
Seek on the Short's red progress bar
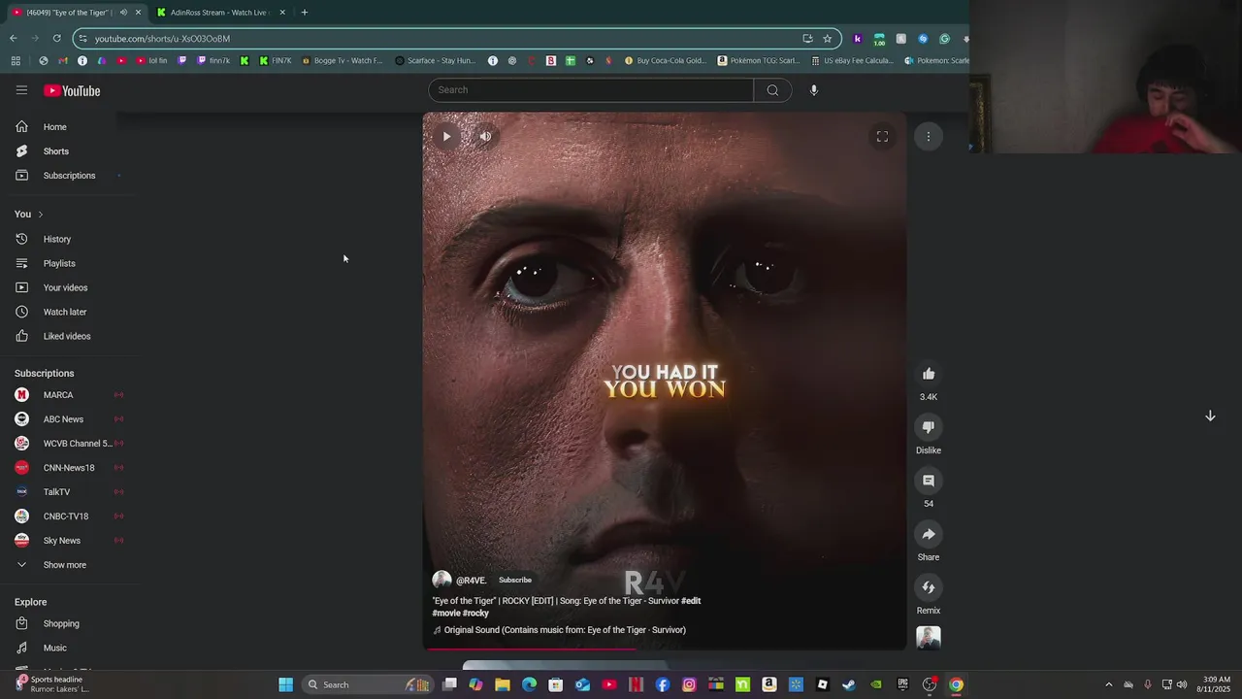[664, 649]
